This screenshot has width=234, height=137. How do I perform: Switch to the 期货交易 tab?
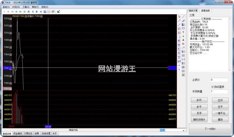(193, 11)
